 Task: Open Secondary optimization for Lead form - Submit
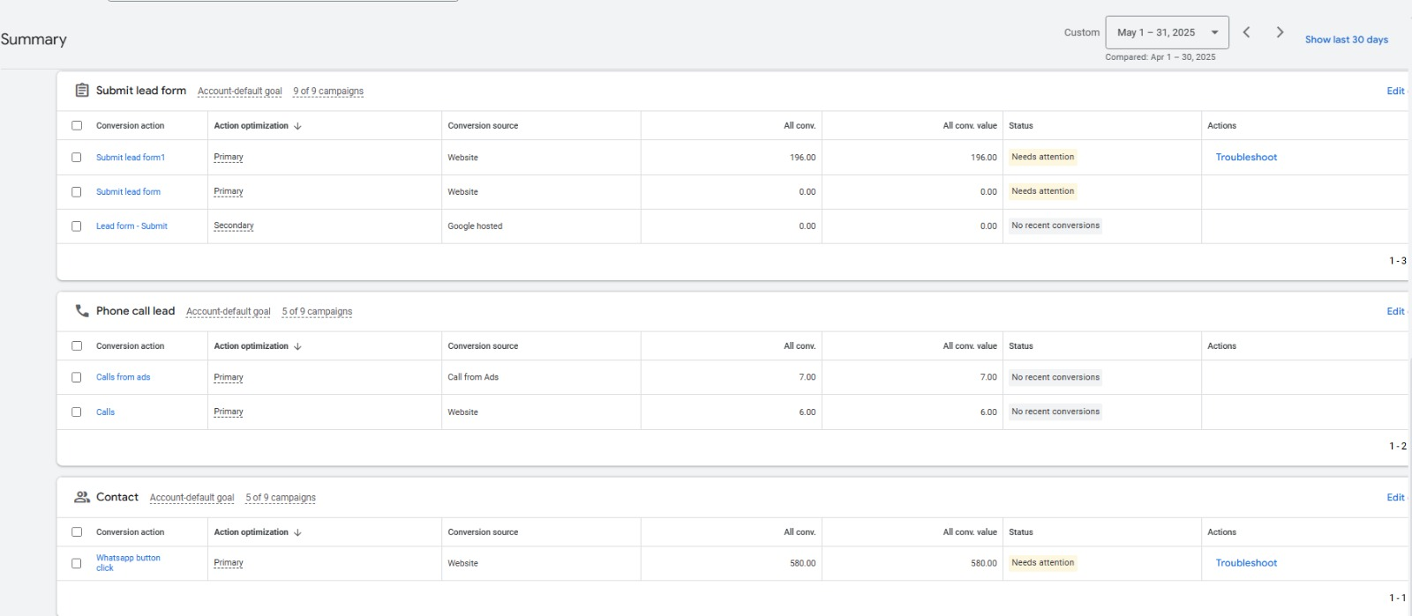pos(234,226)
